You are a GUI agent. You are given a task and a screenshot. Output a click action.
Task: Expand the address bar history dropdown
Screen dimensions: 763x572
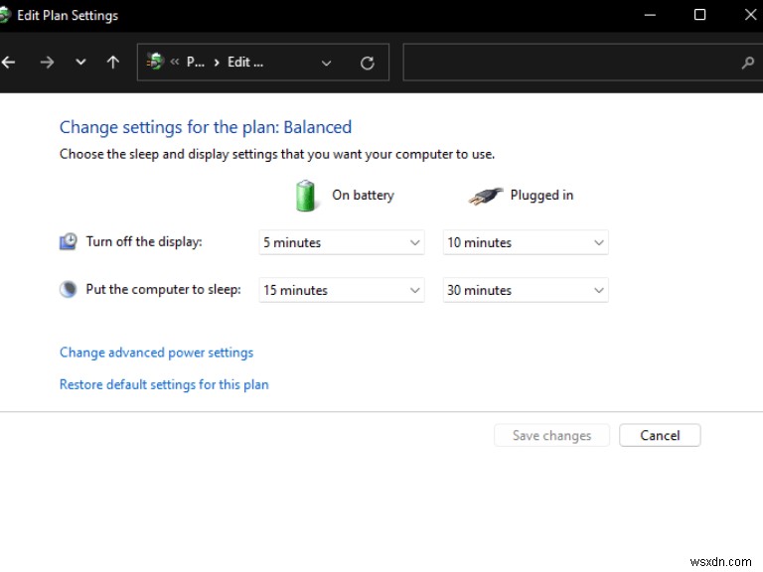tap(327, 63)
